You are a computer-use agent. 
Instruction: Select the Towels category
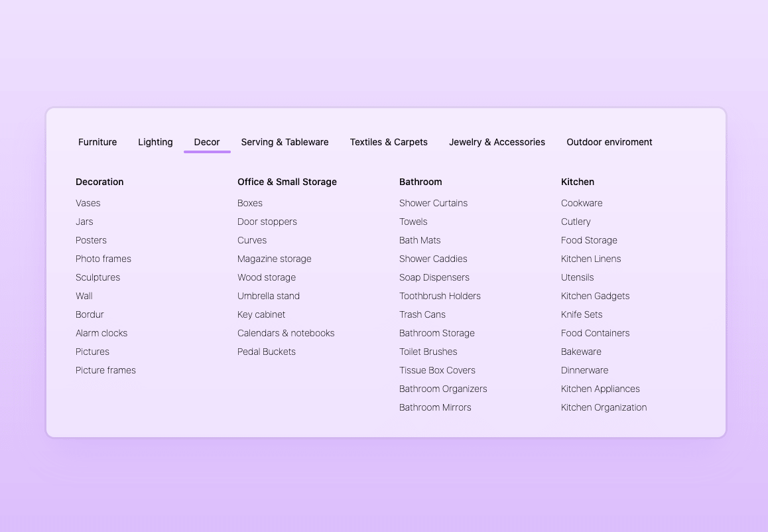(413, 222)
